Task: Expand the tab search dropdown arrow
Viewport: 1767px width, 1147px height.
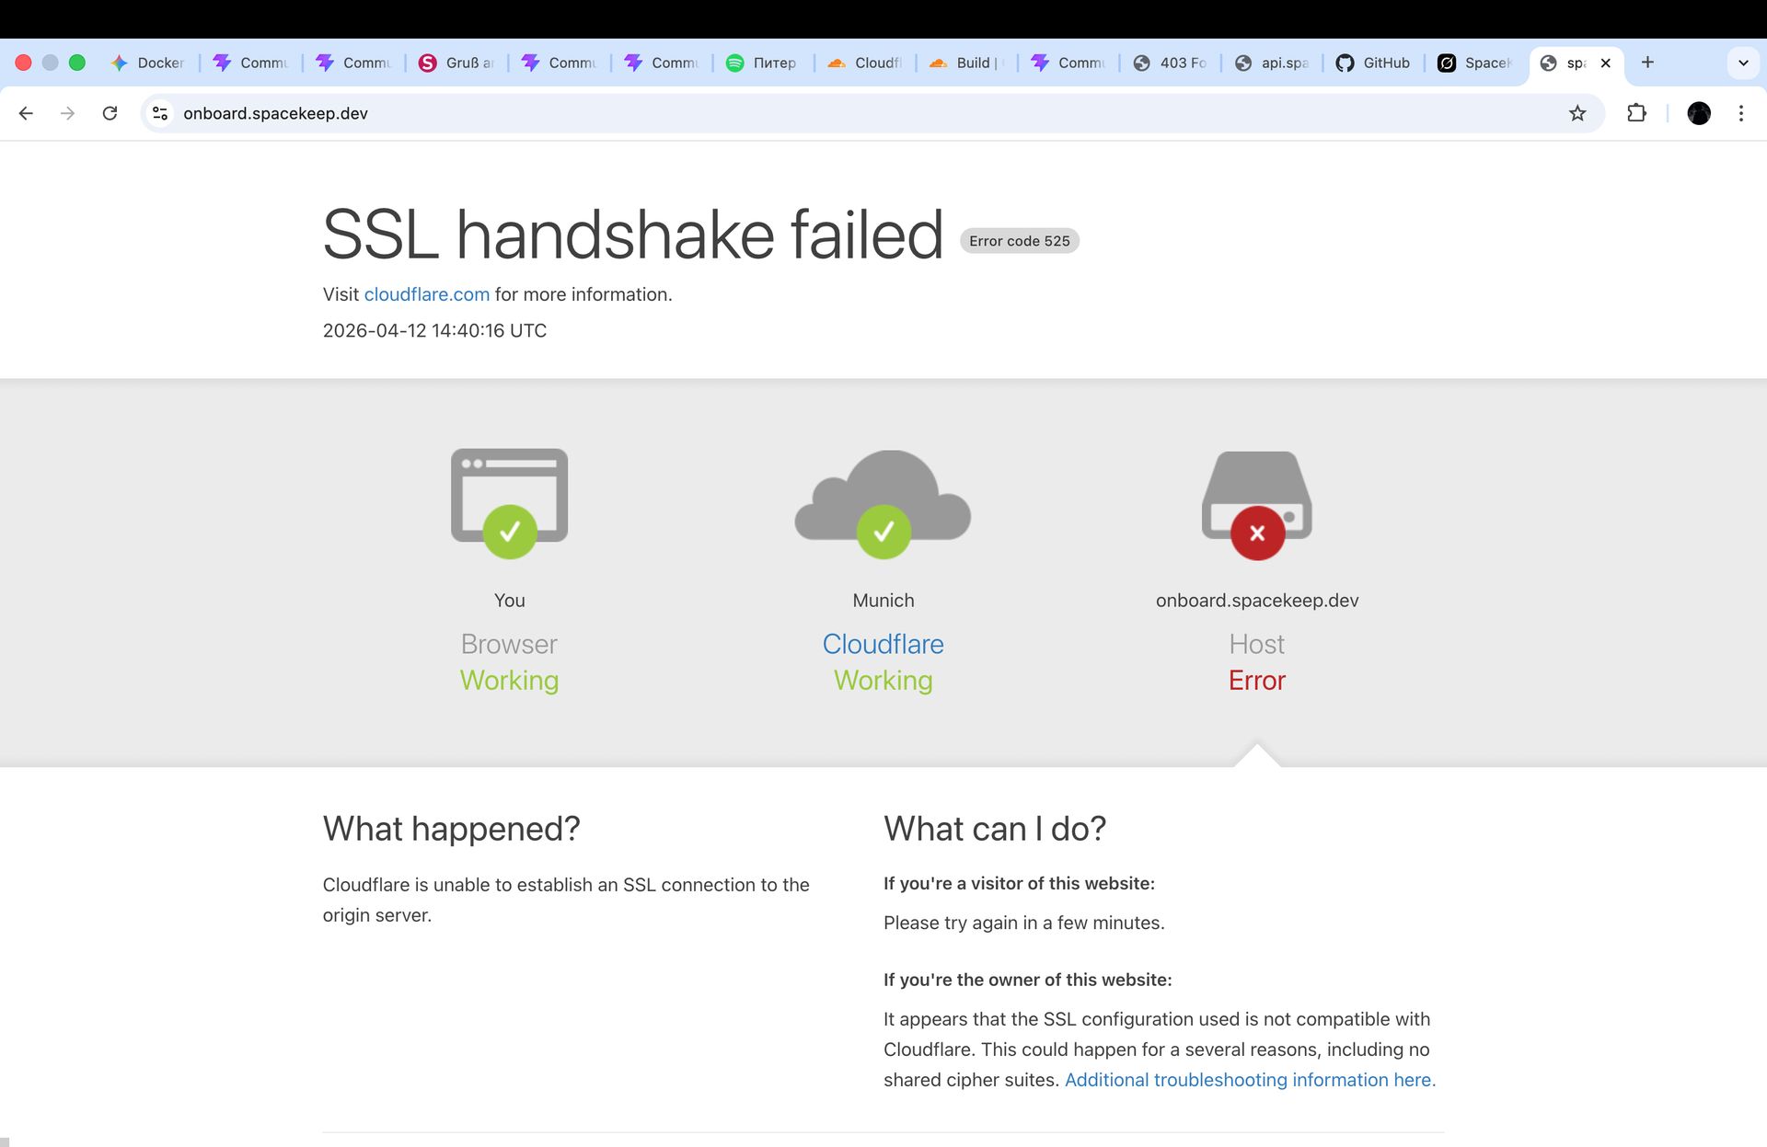Action: [x=1742, y=63]
